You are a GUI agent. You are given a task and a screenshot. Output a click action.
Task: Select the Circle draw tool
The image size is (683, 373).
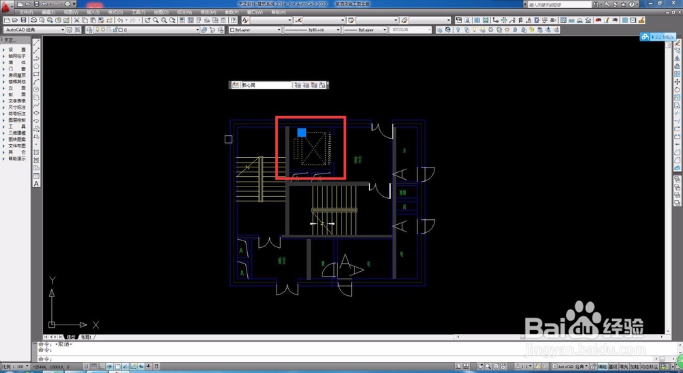[37, 89]
